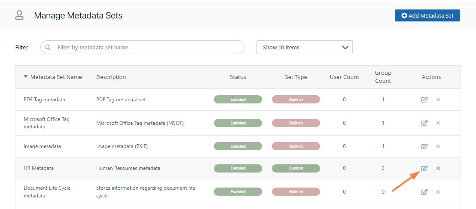Click the Set Type column header
The image size is (476, 209).
point(296,77)
